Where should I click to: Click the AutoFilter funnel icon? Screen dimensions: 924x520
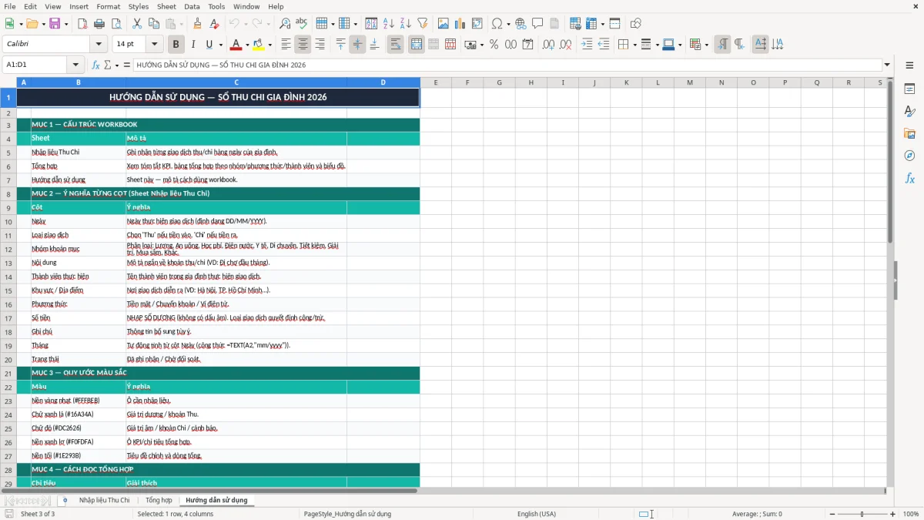423,24
